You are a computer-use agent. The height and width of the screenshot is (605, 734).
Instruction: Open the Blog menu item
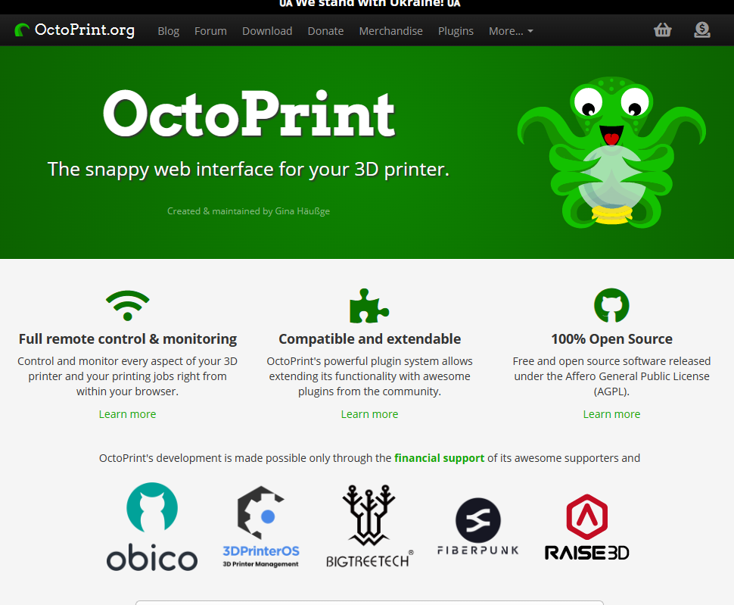(169, 31)
